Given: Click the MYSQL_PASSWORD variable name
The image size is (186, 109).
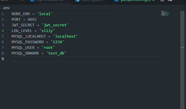Looking at the screenshot, I should [28, 42].
